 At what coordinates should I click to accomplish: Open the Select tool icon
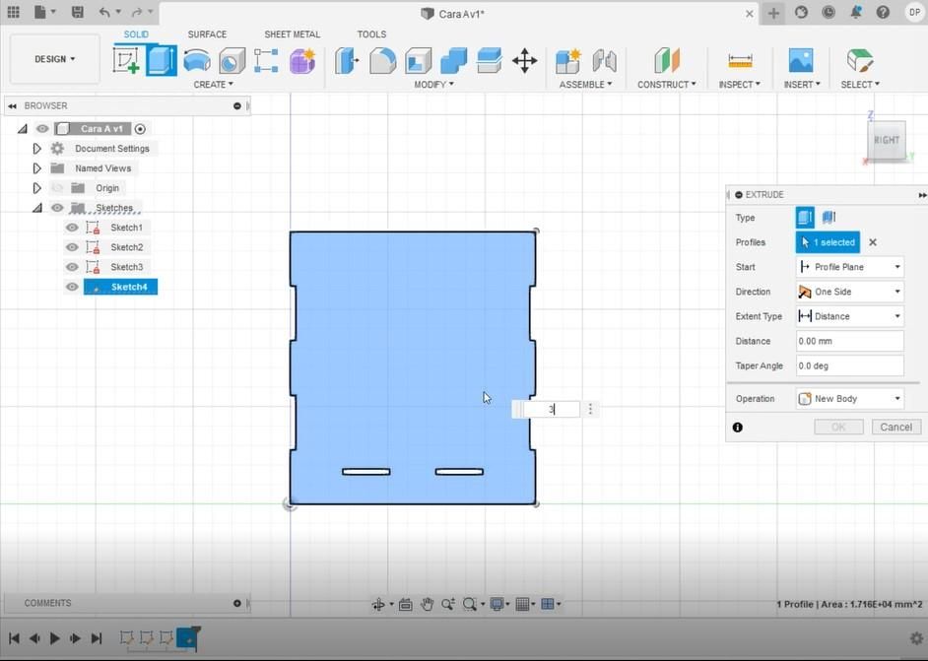tap(860, 61)
